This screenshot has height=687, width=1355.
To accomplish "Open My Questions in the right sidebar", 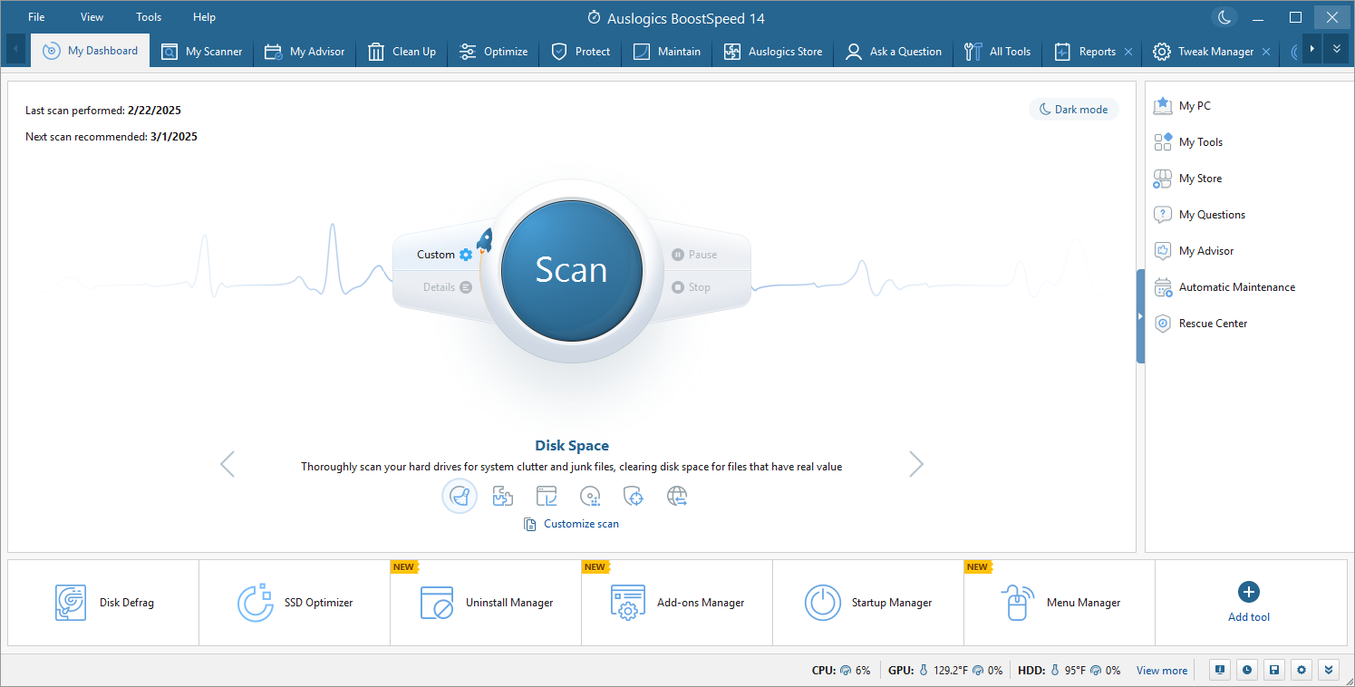I will [x=1199, y=215].
